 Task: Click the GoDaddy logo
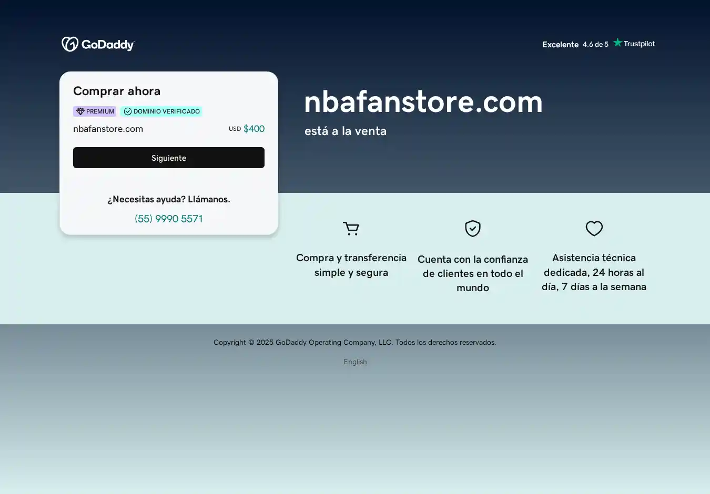[98, 45]
